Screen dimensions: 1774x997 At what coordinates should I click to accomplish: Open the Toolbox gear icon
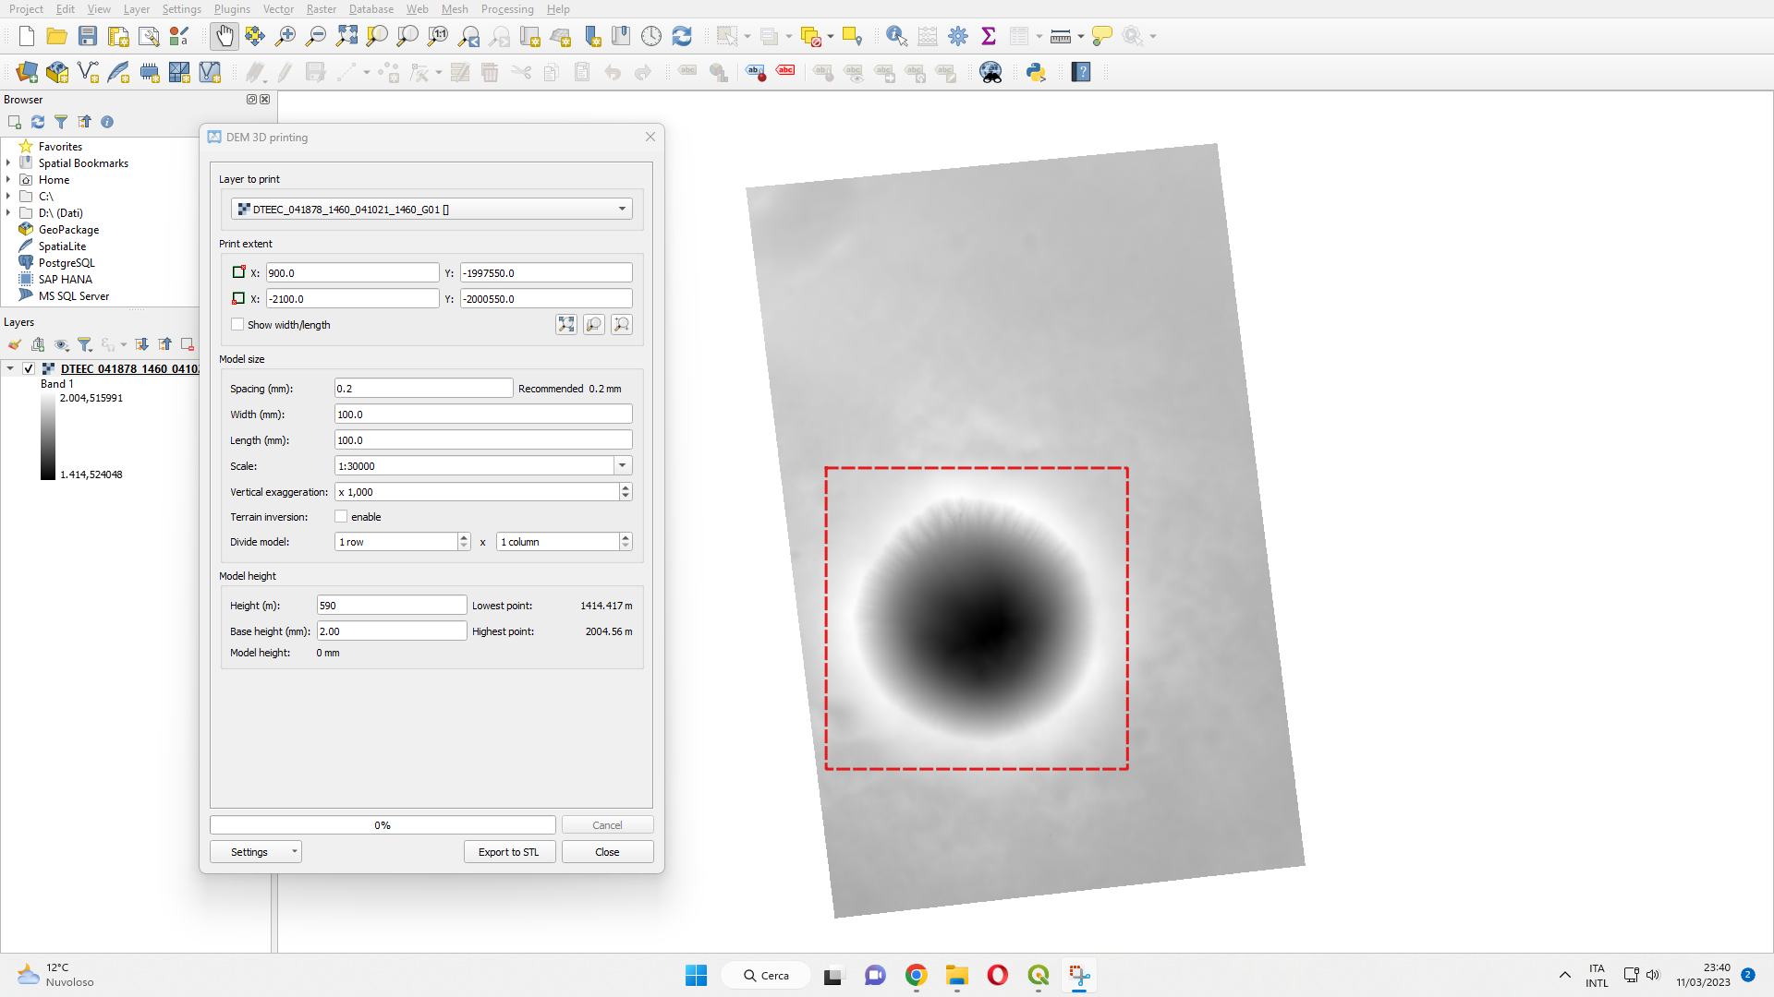[x=958, y=36]
